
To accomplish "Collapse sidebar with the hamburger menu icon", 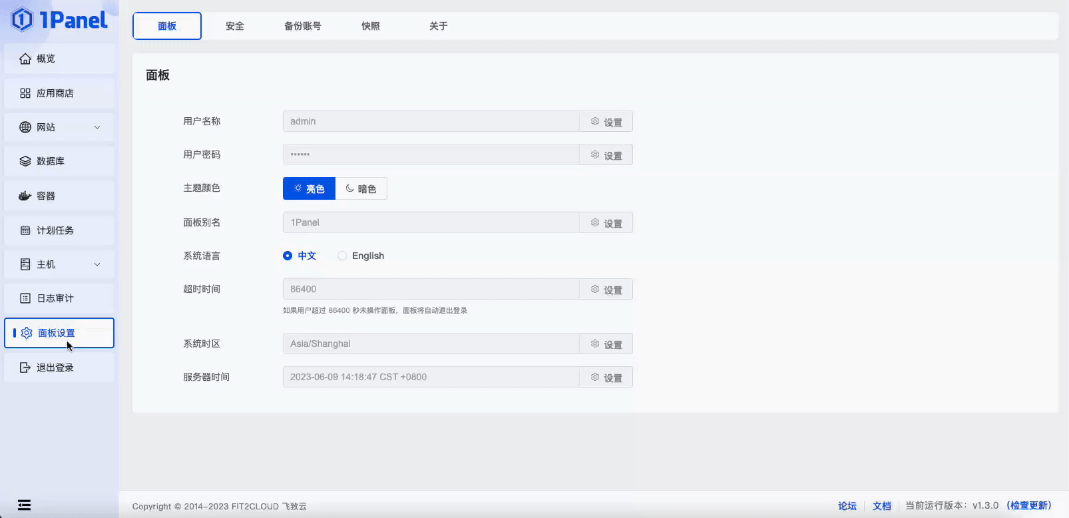I will pos(24,505).
